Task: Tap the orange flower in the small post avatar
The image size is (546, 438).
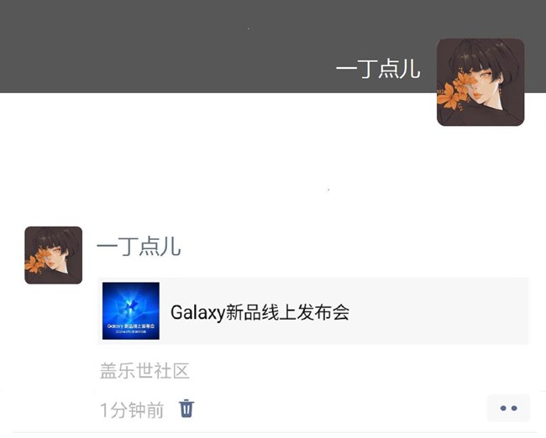Action: [36, 261]
